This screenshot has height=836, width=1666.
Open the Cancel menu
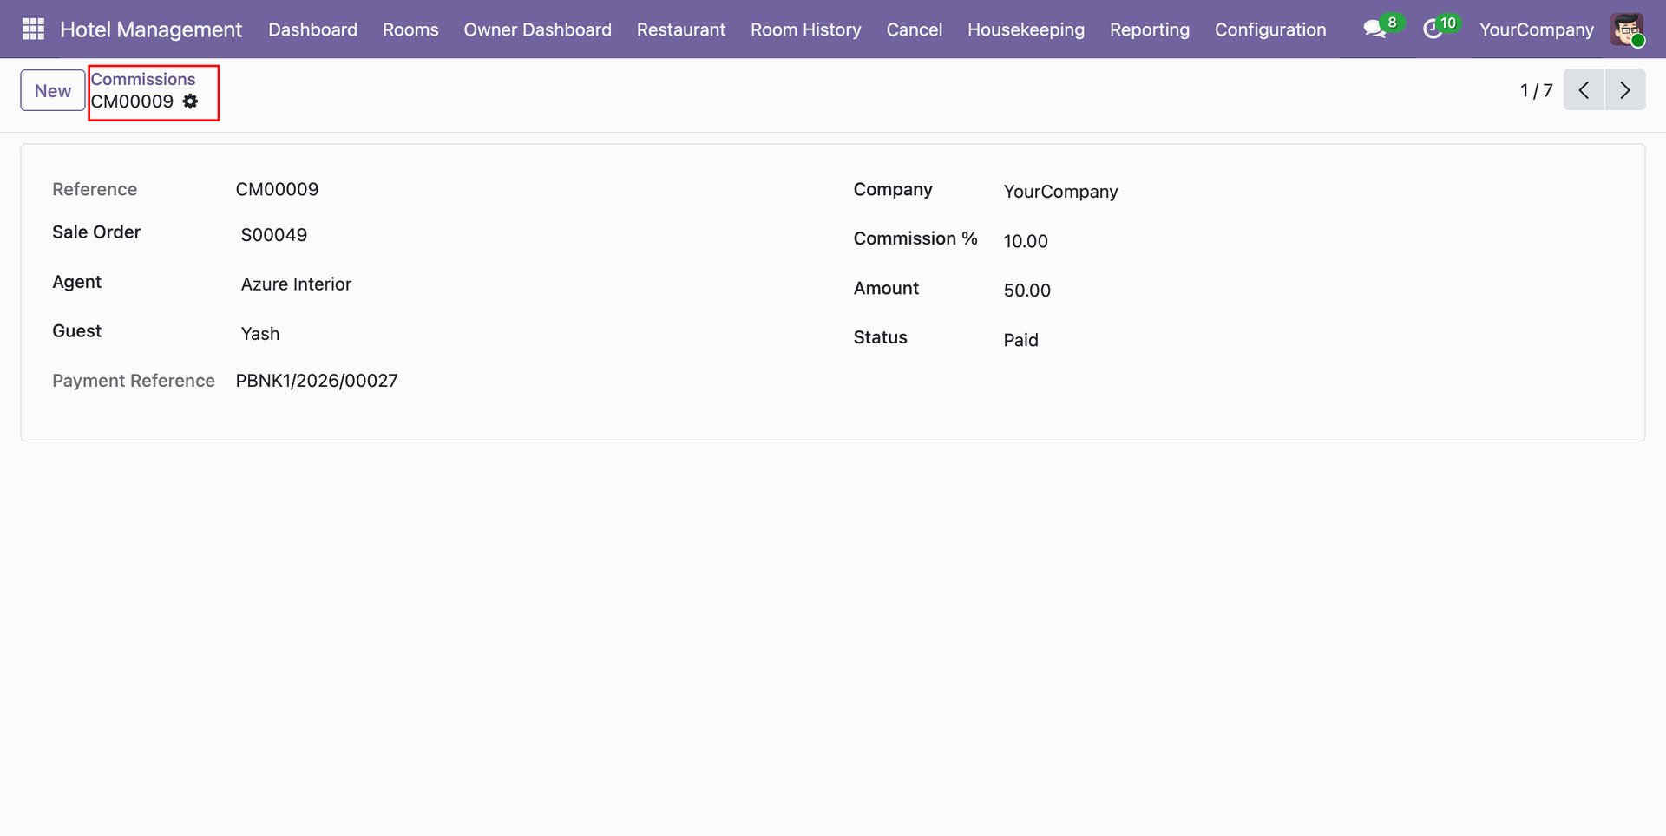point(915,29)
